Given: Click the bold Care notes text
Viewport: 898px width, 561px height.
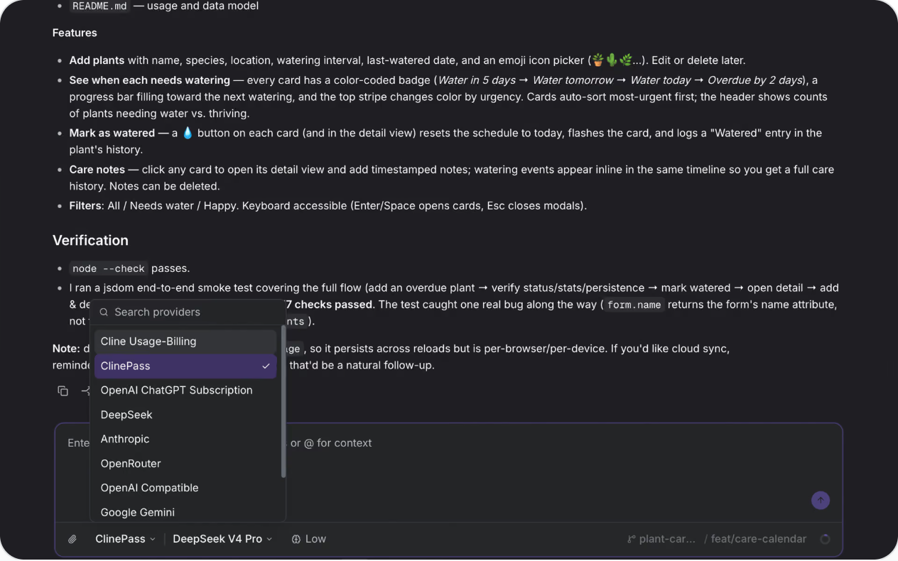Looking at the screenshot, I should (x=97, y=170).
